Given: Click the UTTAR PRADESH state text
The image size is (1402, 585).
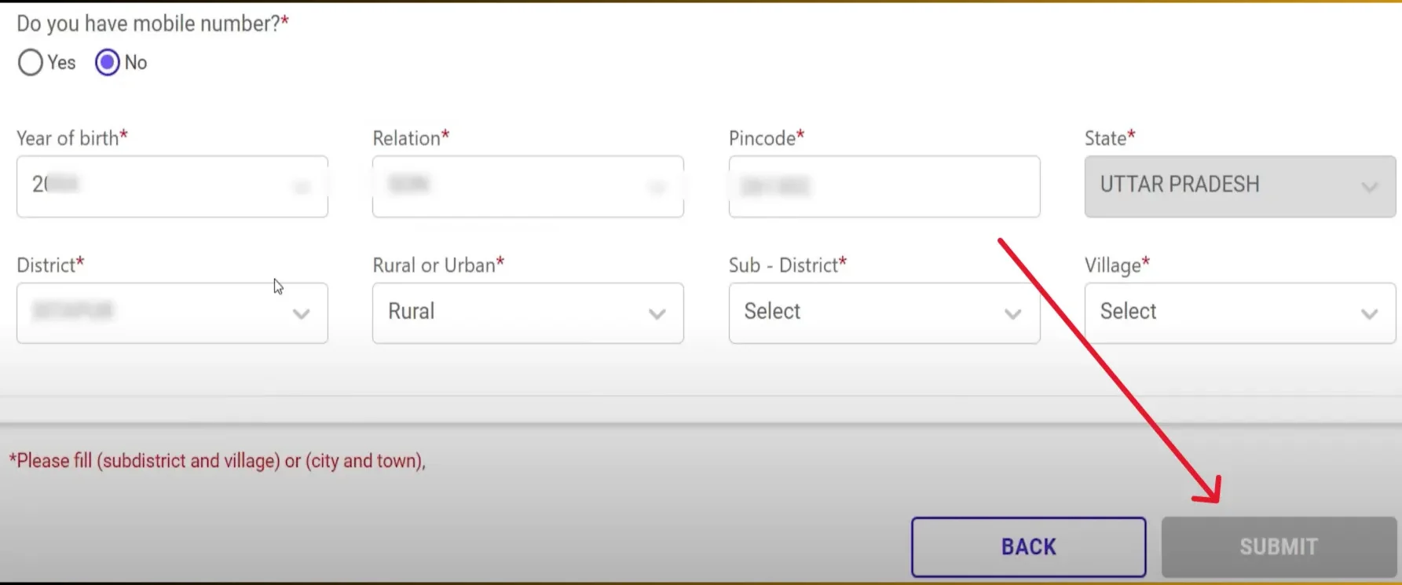Looking at the screenshot, I should click(x=1179, y=185).
